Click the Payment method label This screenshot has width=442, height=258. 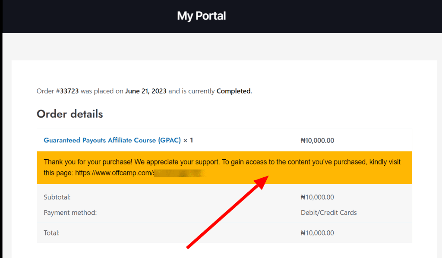[x=70, y=212]
